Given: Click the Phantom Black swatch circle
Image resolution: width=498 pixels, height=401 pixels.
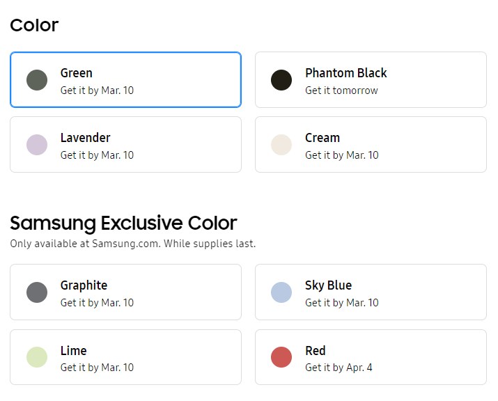Looking at the screenshot, I should (281, 80).
